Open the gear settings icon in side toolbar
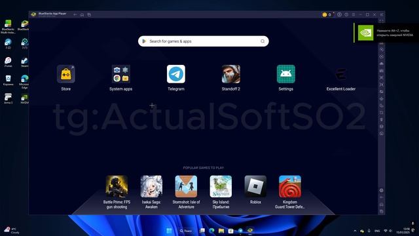This screenshot has width=419, height=236. [382, 190]
